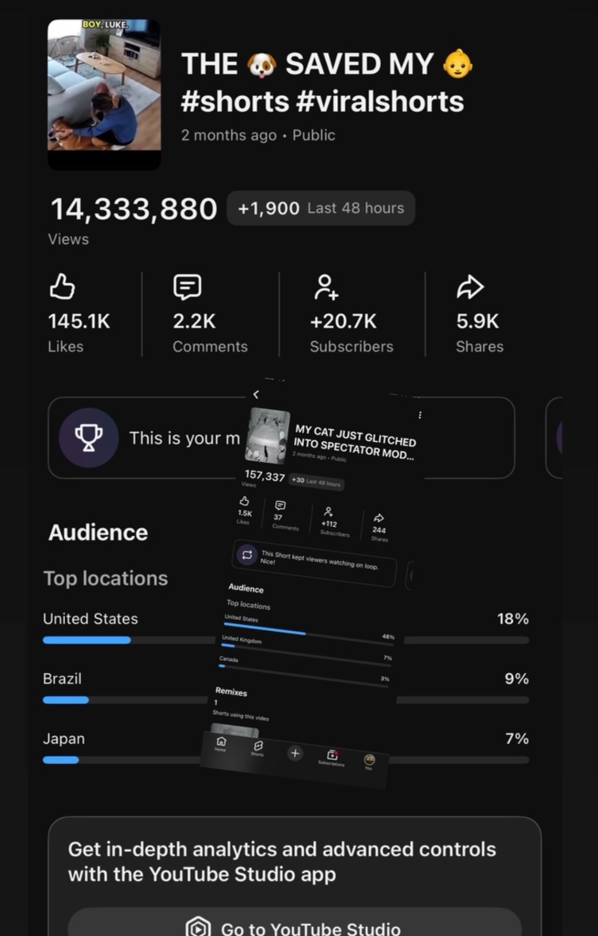
Task: Tap the You profile avatar in overlay navigation
Action: [x=370, y=759]
